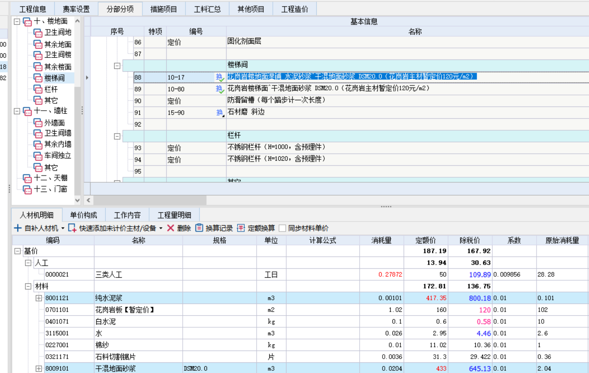
Task: Click the 卫生间楼 tree node icon
Action: (x=38, y=55)
